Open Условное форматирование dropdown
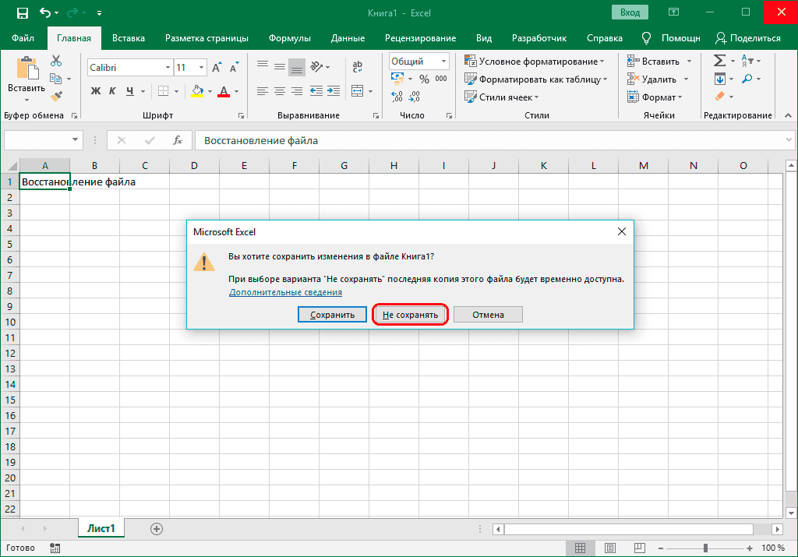The height and width of the screenshot is (557, 798). [536, 62]
